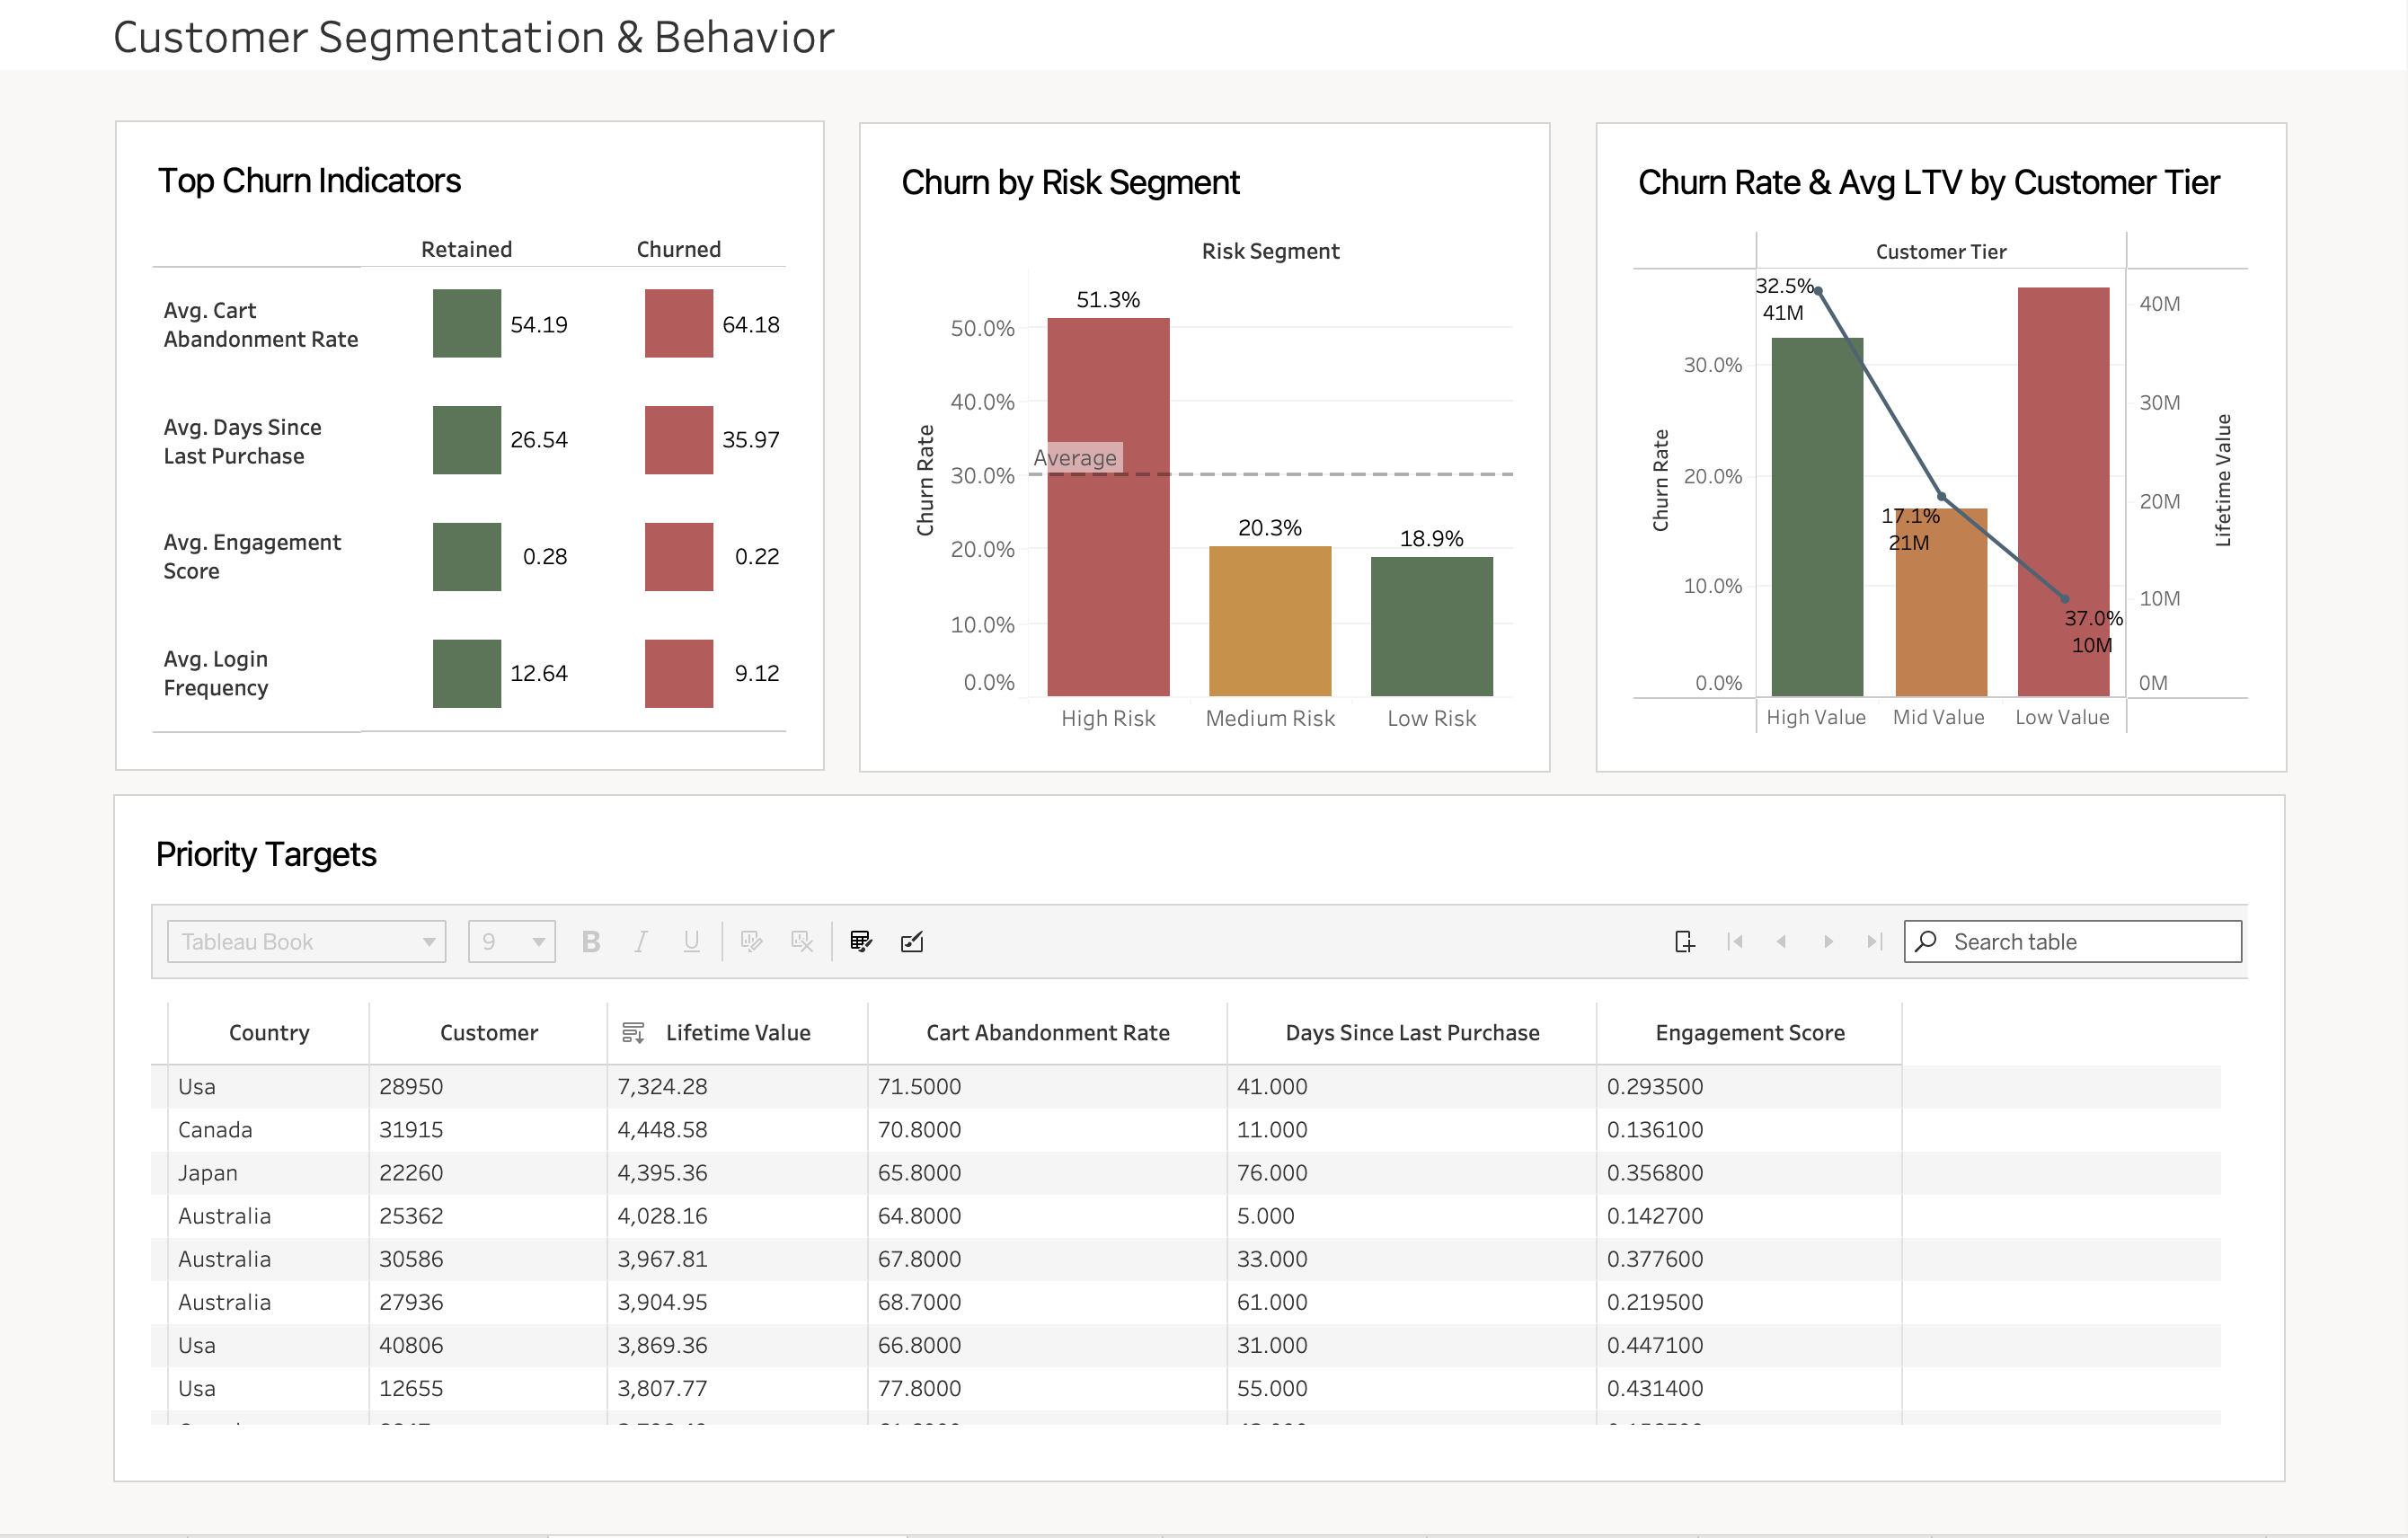Image resolution: width=2408 pixels, height=1538 pixels.
Task: Click the edit checkbox pencil icon
Action: pyautogui.click(x=911, y=941)
